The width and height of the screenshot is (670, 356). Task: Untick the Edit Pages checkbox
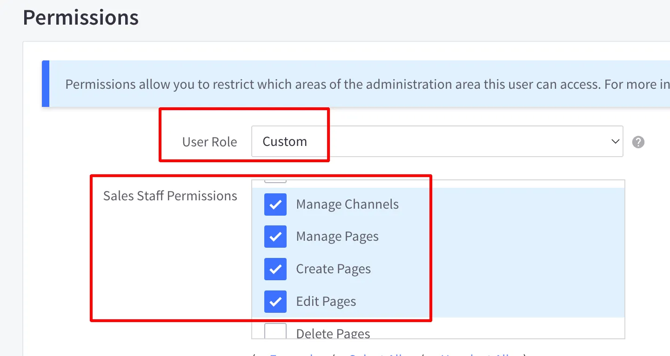click(275, 302)
